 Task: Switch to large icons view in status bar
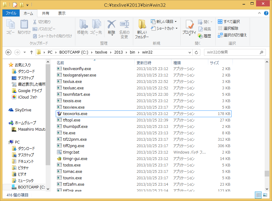[265, 195]
